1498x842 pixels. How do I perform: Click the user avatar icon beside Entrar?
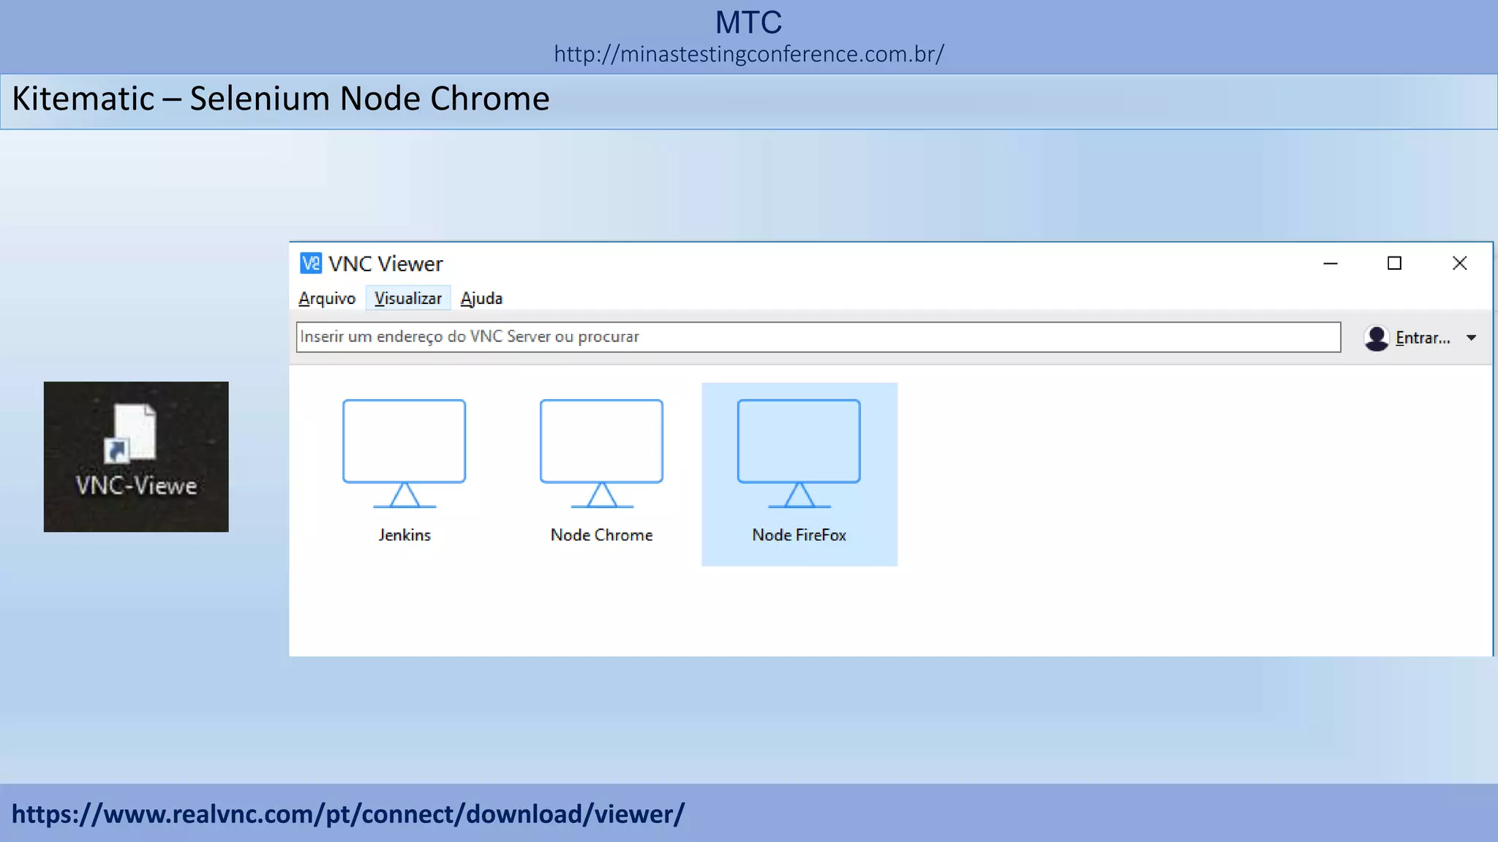coord(1377,338)
